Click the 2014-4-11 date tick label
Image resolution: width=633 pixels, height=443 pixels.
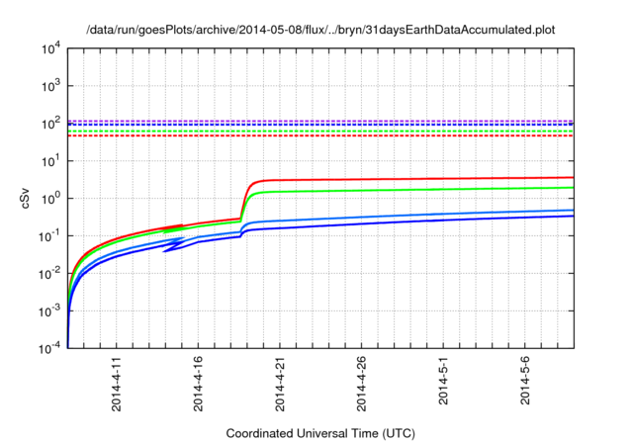[x=117, y=384]
